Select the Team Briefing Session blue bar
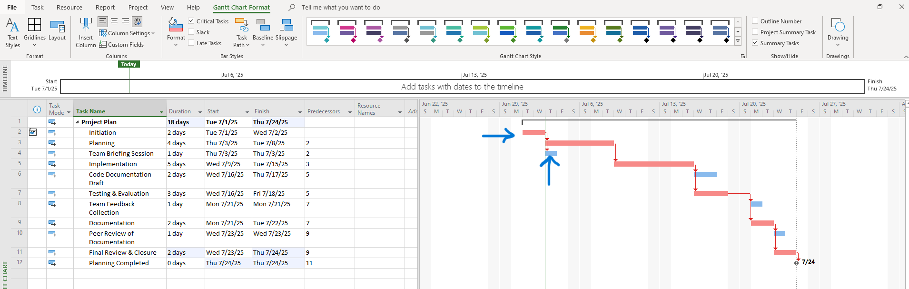 pyautogui.click(x=551, y=153)
